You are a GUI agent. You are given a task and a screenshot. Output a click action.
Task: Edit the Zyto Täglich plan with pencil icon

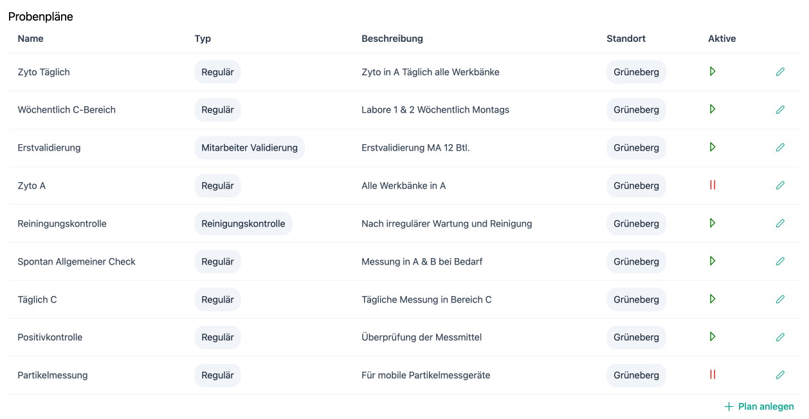tap(780, 72)
